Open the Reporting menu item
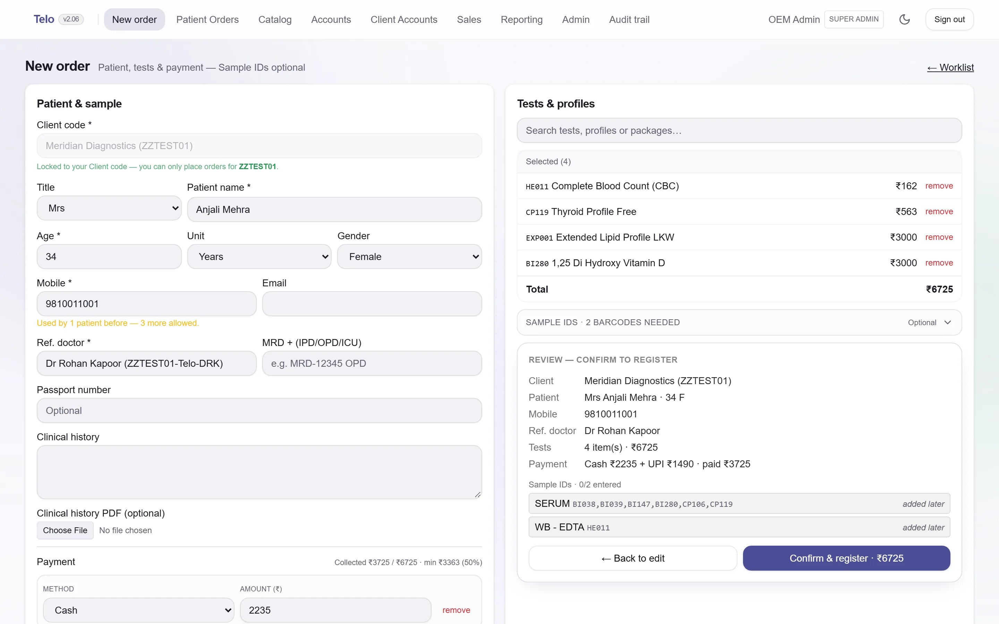The height and width of the screenshot is (624, 999). [521, 19]
